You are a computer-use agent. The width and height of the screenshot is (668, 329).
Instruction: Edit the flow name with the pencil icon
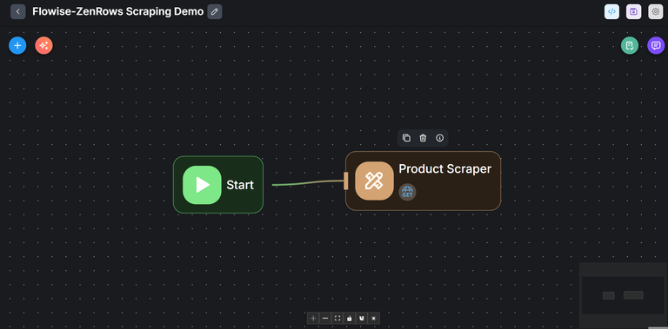pyautogui.click(x=215, y=11)
